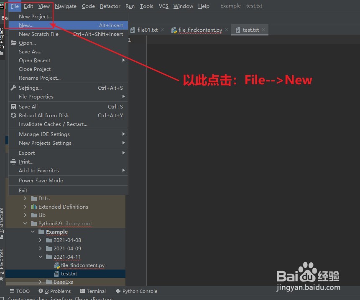This screenshot has width=360, height=300.
Task: Click the Save All icon
Action: coord(12,106)
